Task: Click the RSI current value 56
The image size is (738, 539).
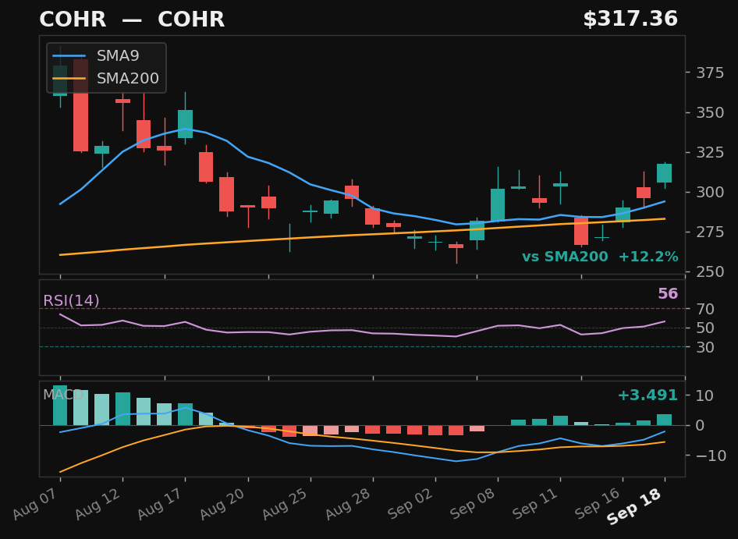Action: (668, 294)
